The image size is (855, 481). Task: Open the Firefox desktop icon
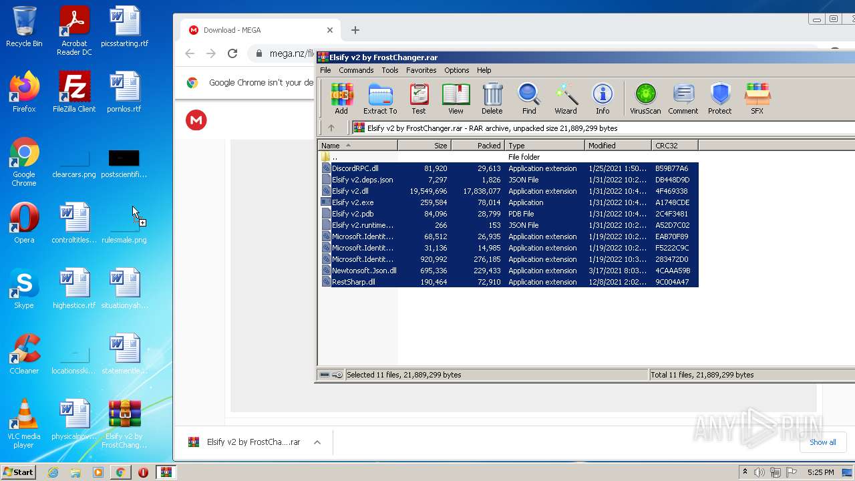pos(24,92)
